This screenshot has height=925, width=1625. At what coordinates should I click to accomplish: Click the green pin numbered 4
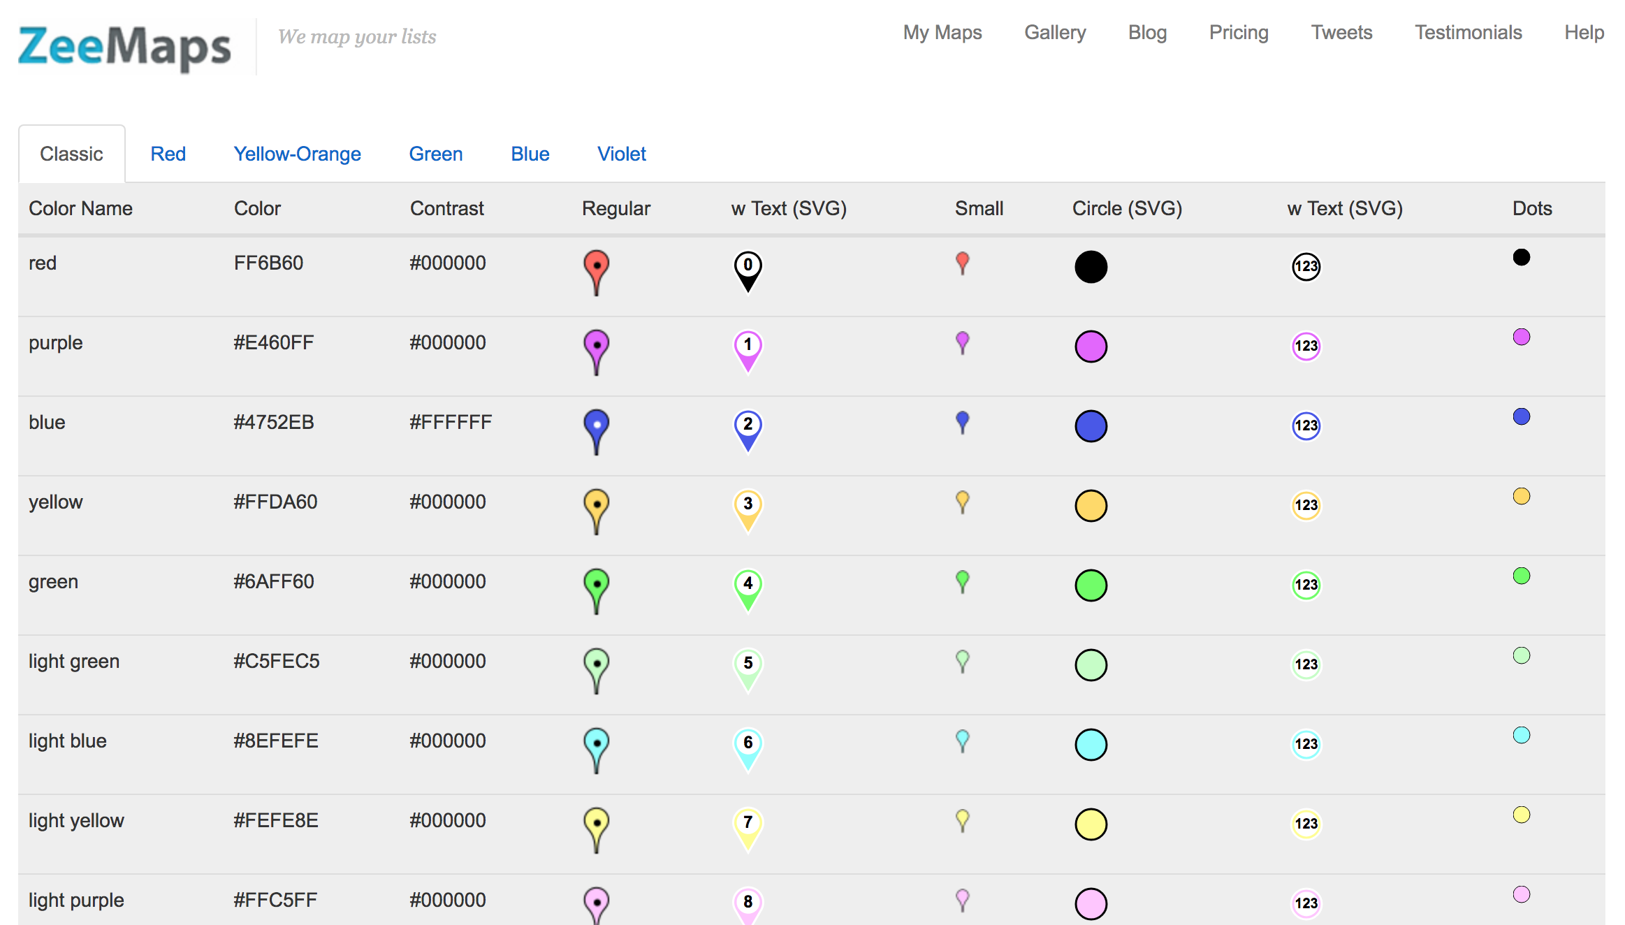748,588
